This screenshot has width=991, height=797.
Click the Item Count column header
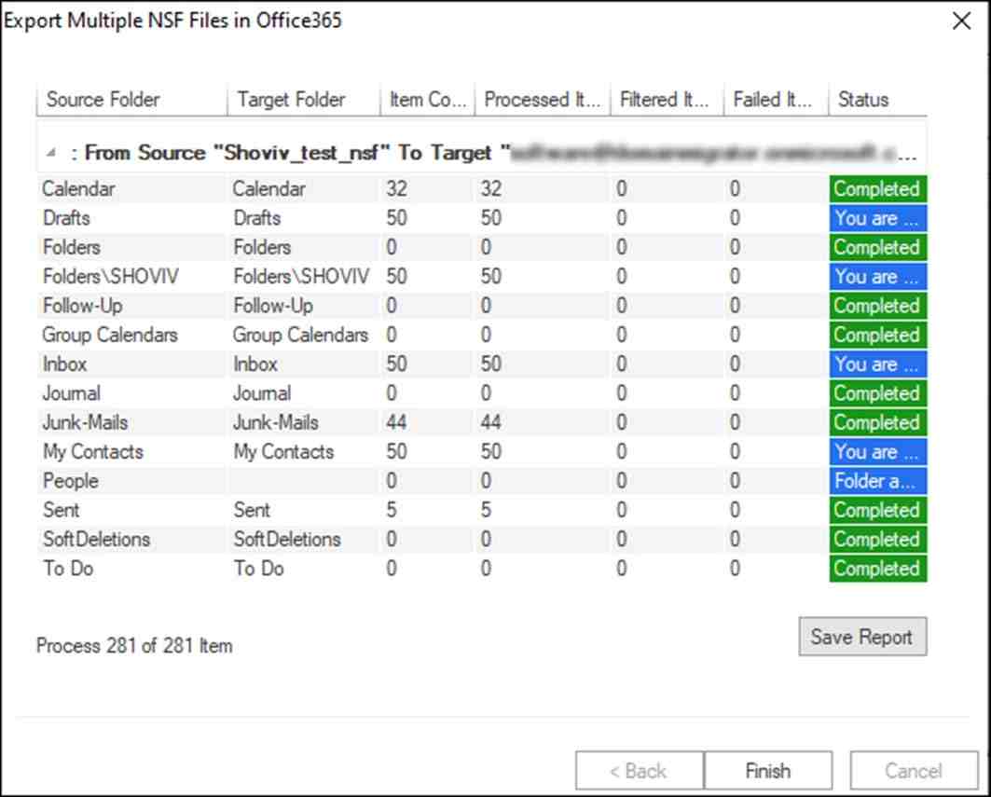[x=426, y=100]
